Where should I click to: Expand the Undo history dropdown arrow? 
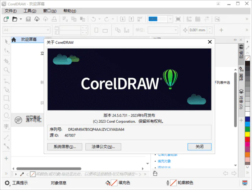[100, 19]
